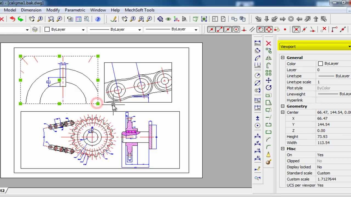This screenshot has width=351, height=197.
Task: Open the blue Help question mark
Action: pos(98,19)
